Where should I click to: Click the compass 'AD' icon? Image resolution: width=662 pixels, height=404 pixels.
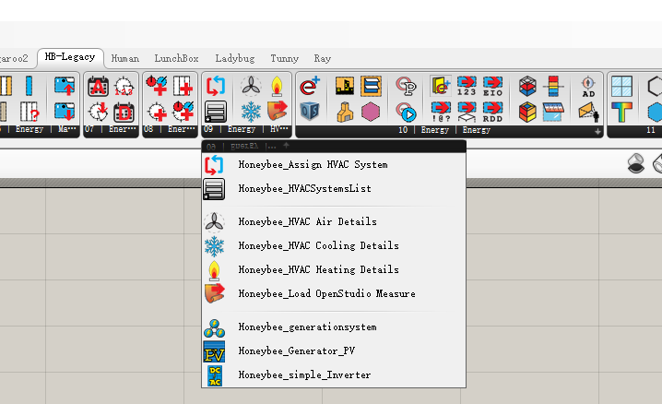[588, 87]
